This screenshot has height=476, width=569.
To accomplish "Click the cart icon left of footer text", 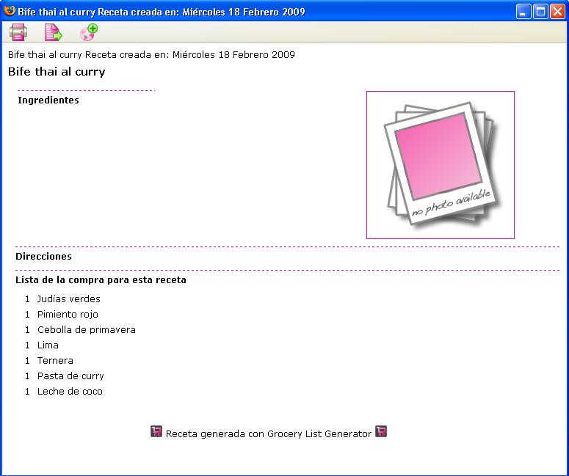I will click(x=156, y=431).
